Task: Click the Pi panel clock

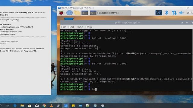Action: [190, 13]
